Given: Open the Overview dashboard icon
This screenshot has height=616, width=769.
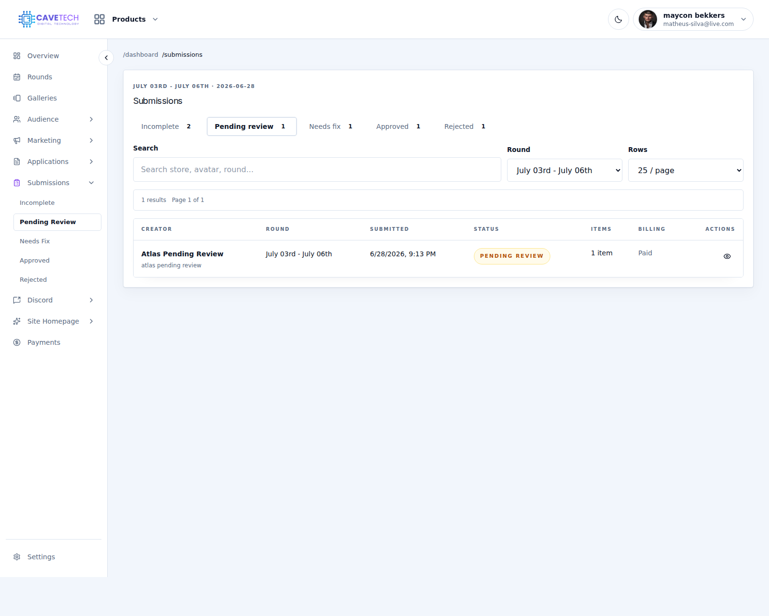Looking at the screenshot, I should [x=17, y=56].
